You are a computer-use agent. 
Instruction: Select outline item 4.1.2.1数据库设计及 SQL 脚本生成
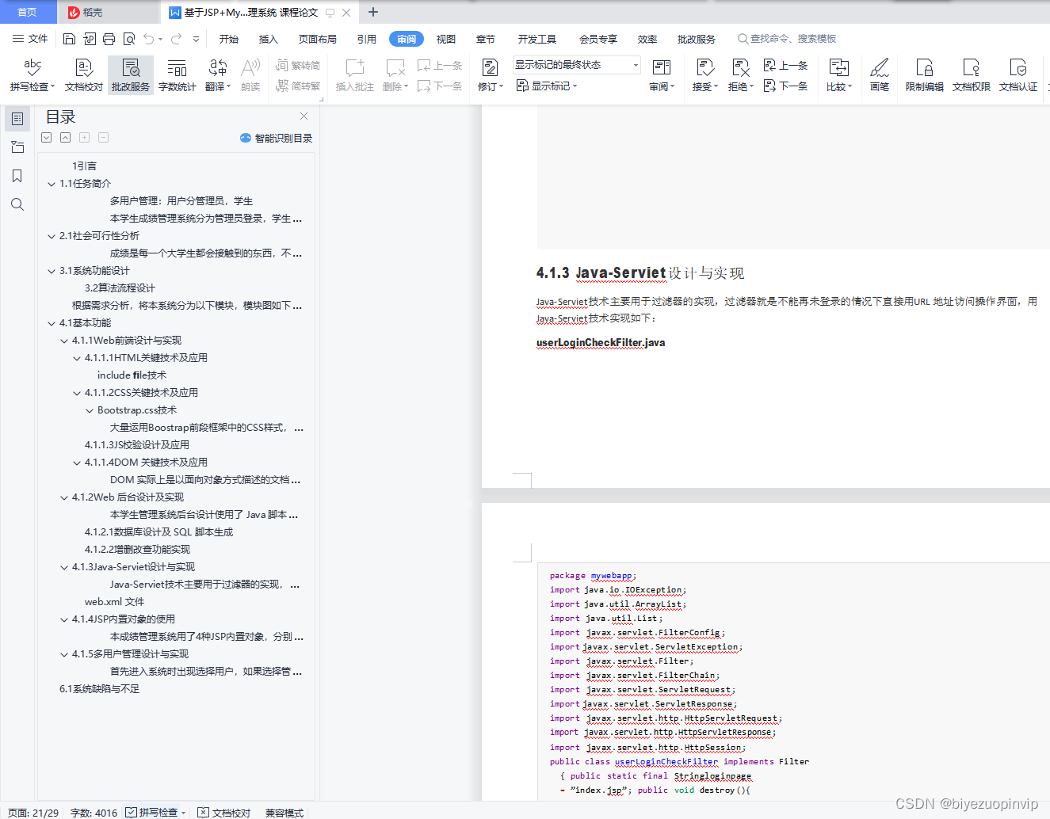click(158, 532)
